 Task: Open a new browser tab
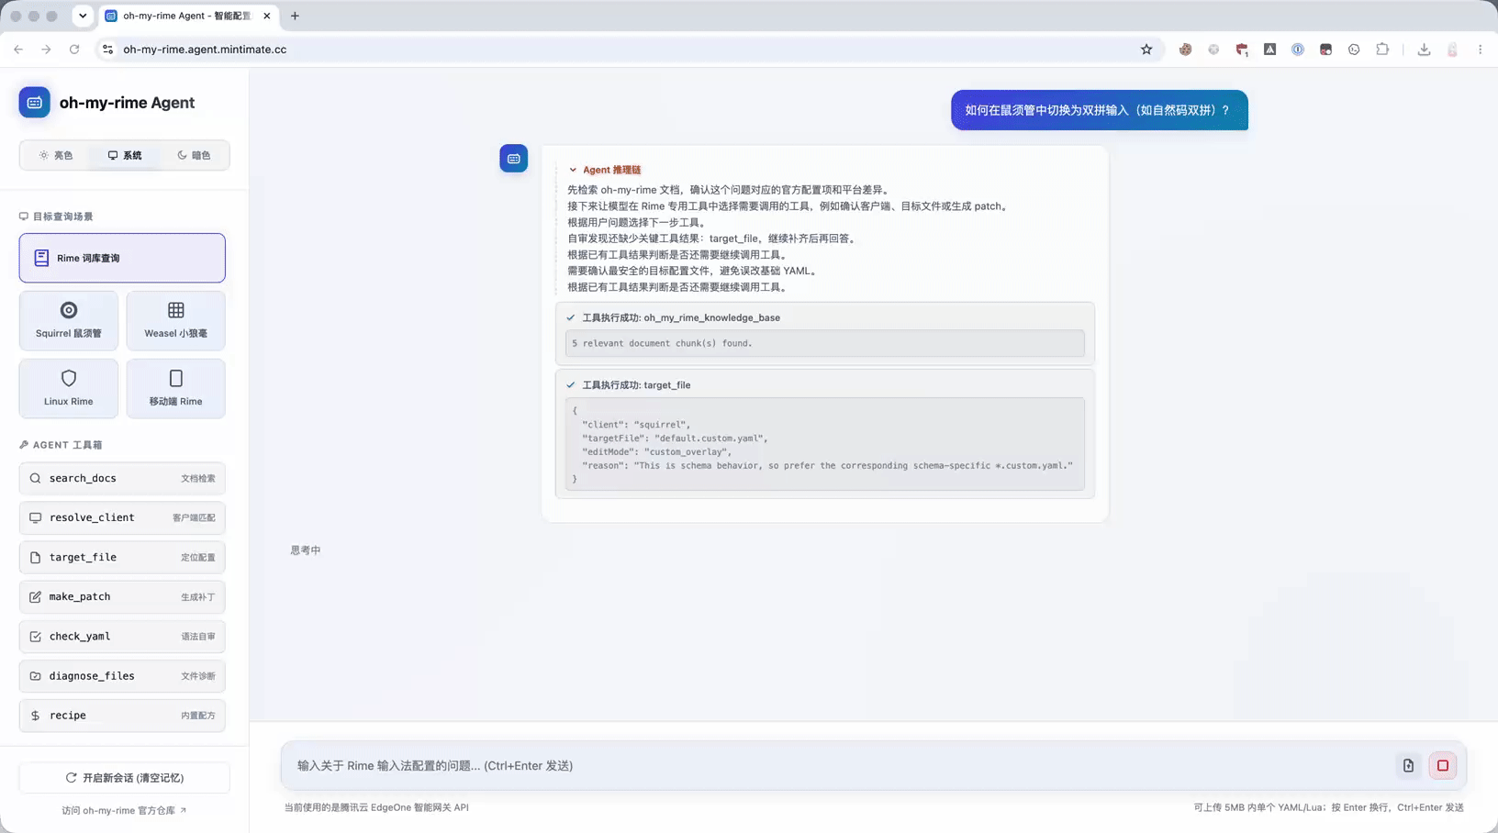click(x=295, y=16)
